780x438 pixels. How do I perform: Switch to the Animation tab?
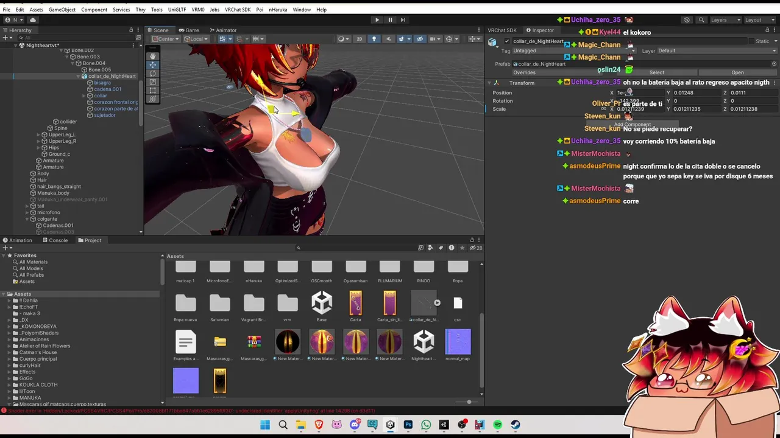coord(17,240)
